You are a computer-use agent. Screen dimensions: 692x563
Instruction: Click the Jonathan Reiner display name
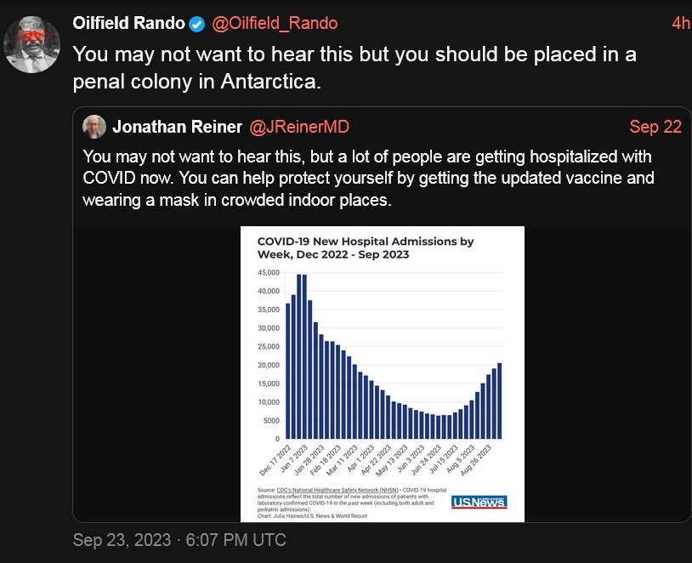coord(178,127)
